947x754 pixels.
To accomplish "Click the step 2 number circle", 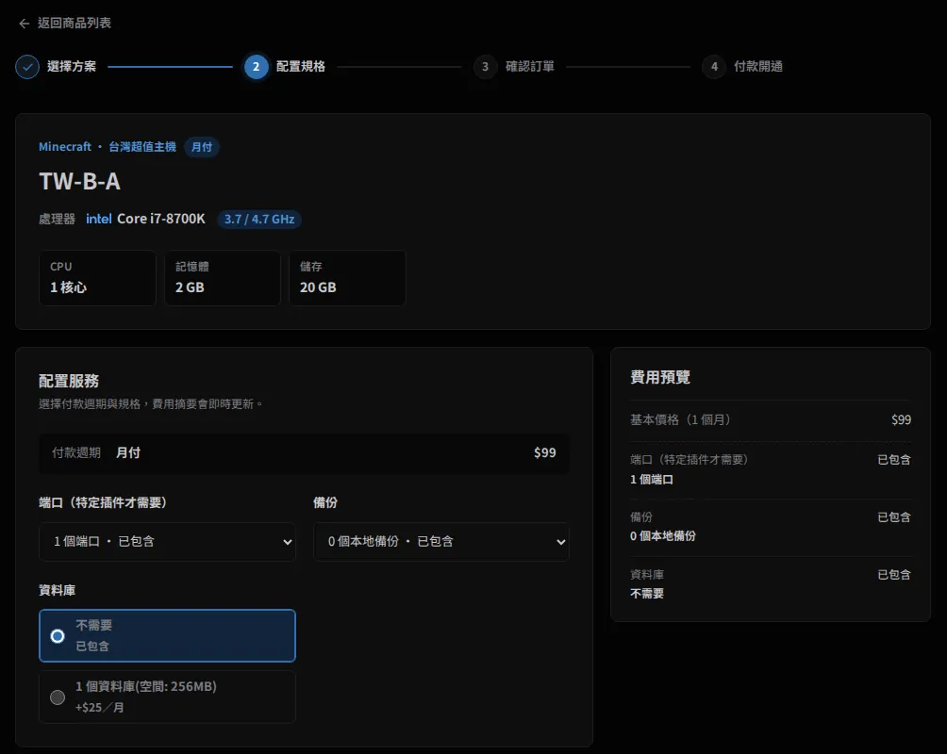I will pos(256,67).
